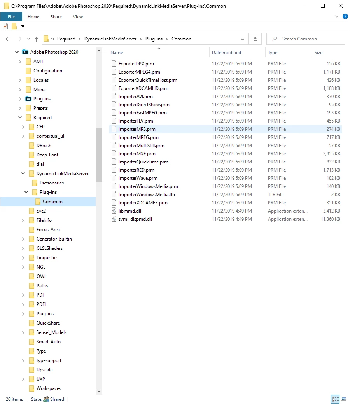Click the navigation pane scroll up arrow

tap(99, 51)
